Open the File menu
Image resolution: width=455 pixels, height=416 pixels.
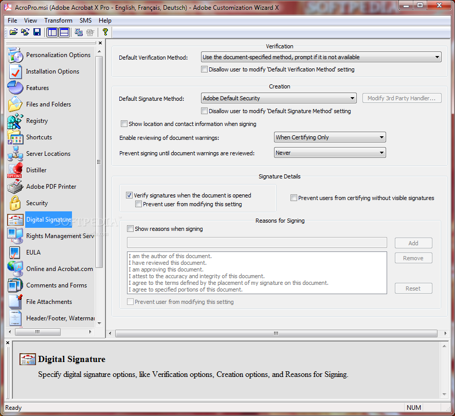12,21
